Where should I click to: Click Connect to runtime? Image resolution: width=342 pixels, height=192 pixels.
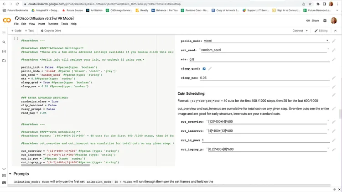point(298,31)
